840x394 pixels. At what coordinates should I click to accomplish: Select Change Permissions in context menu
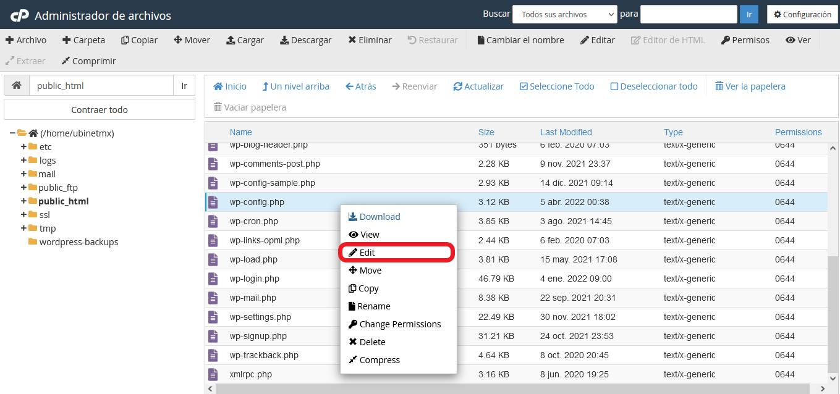pyautogui.click(x=399, y=324)
